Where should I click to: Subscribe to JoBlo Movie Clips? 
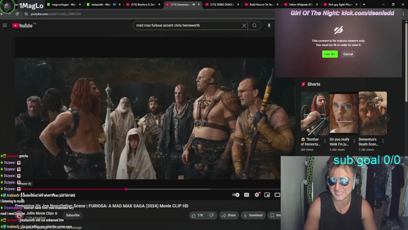click(73, 215)
